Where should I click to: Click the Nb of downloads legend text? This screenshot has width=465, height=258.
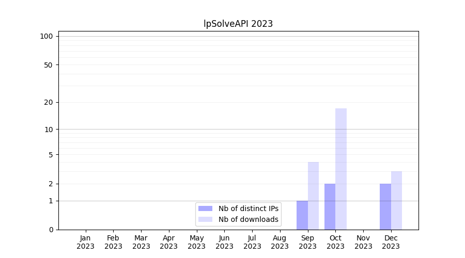[x=248, y=219]
